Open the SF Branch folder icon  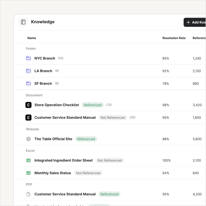(28, 83)
